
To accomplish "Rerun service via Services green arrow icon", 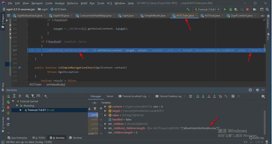I will (x=8, y=96).
